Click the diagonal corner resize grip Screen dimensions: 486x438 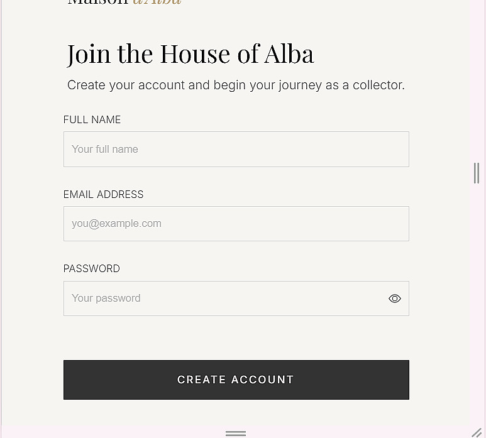pos(477,432)
